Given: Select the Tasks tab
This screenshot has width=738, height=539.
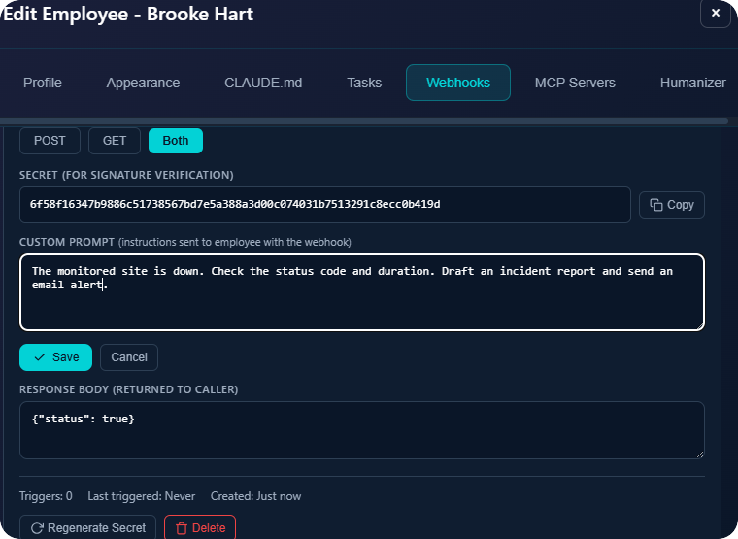Looking at the screenshot, I should [364, 83].
